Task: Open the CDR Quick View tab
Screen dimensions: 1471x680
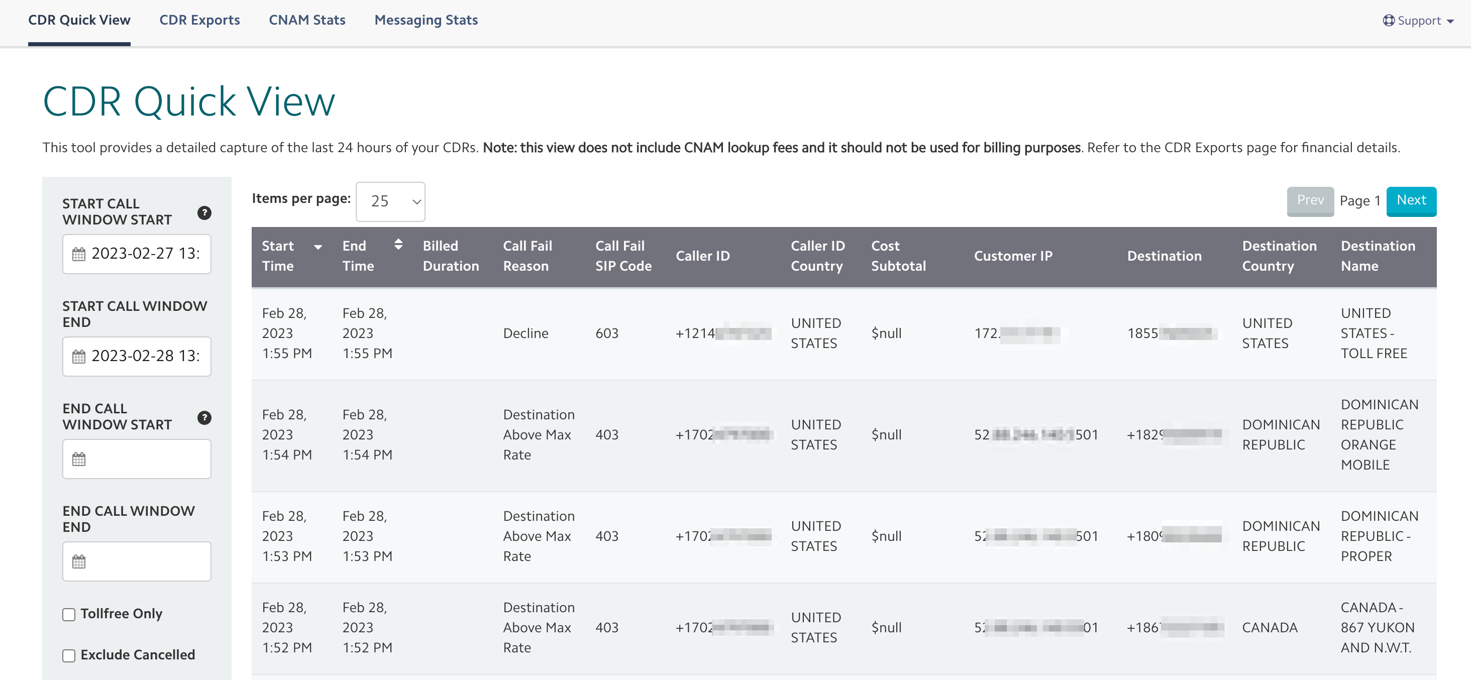Action: (79, 20)
